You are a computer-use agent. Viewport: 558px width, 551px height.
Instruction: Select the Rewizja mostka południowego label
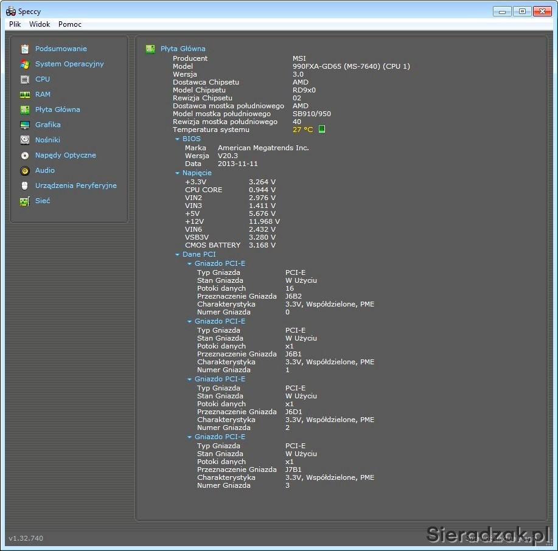225,122
